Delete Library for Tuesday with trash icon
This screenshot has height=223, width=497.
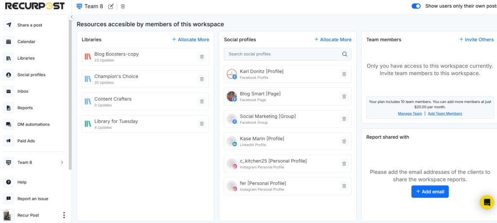[201, 124]
